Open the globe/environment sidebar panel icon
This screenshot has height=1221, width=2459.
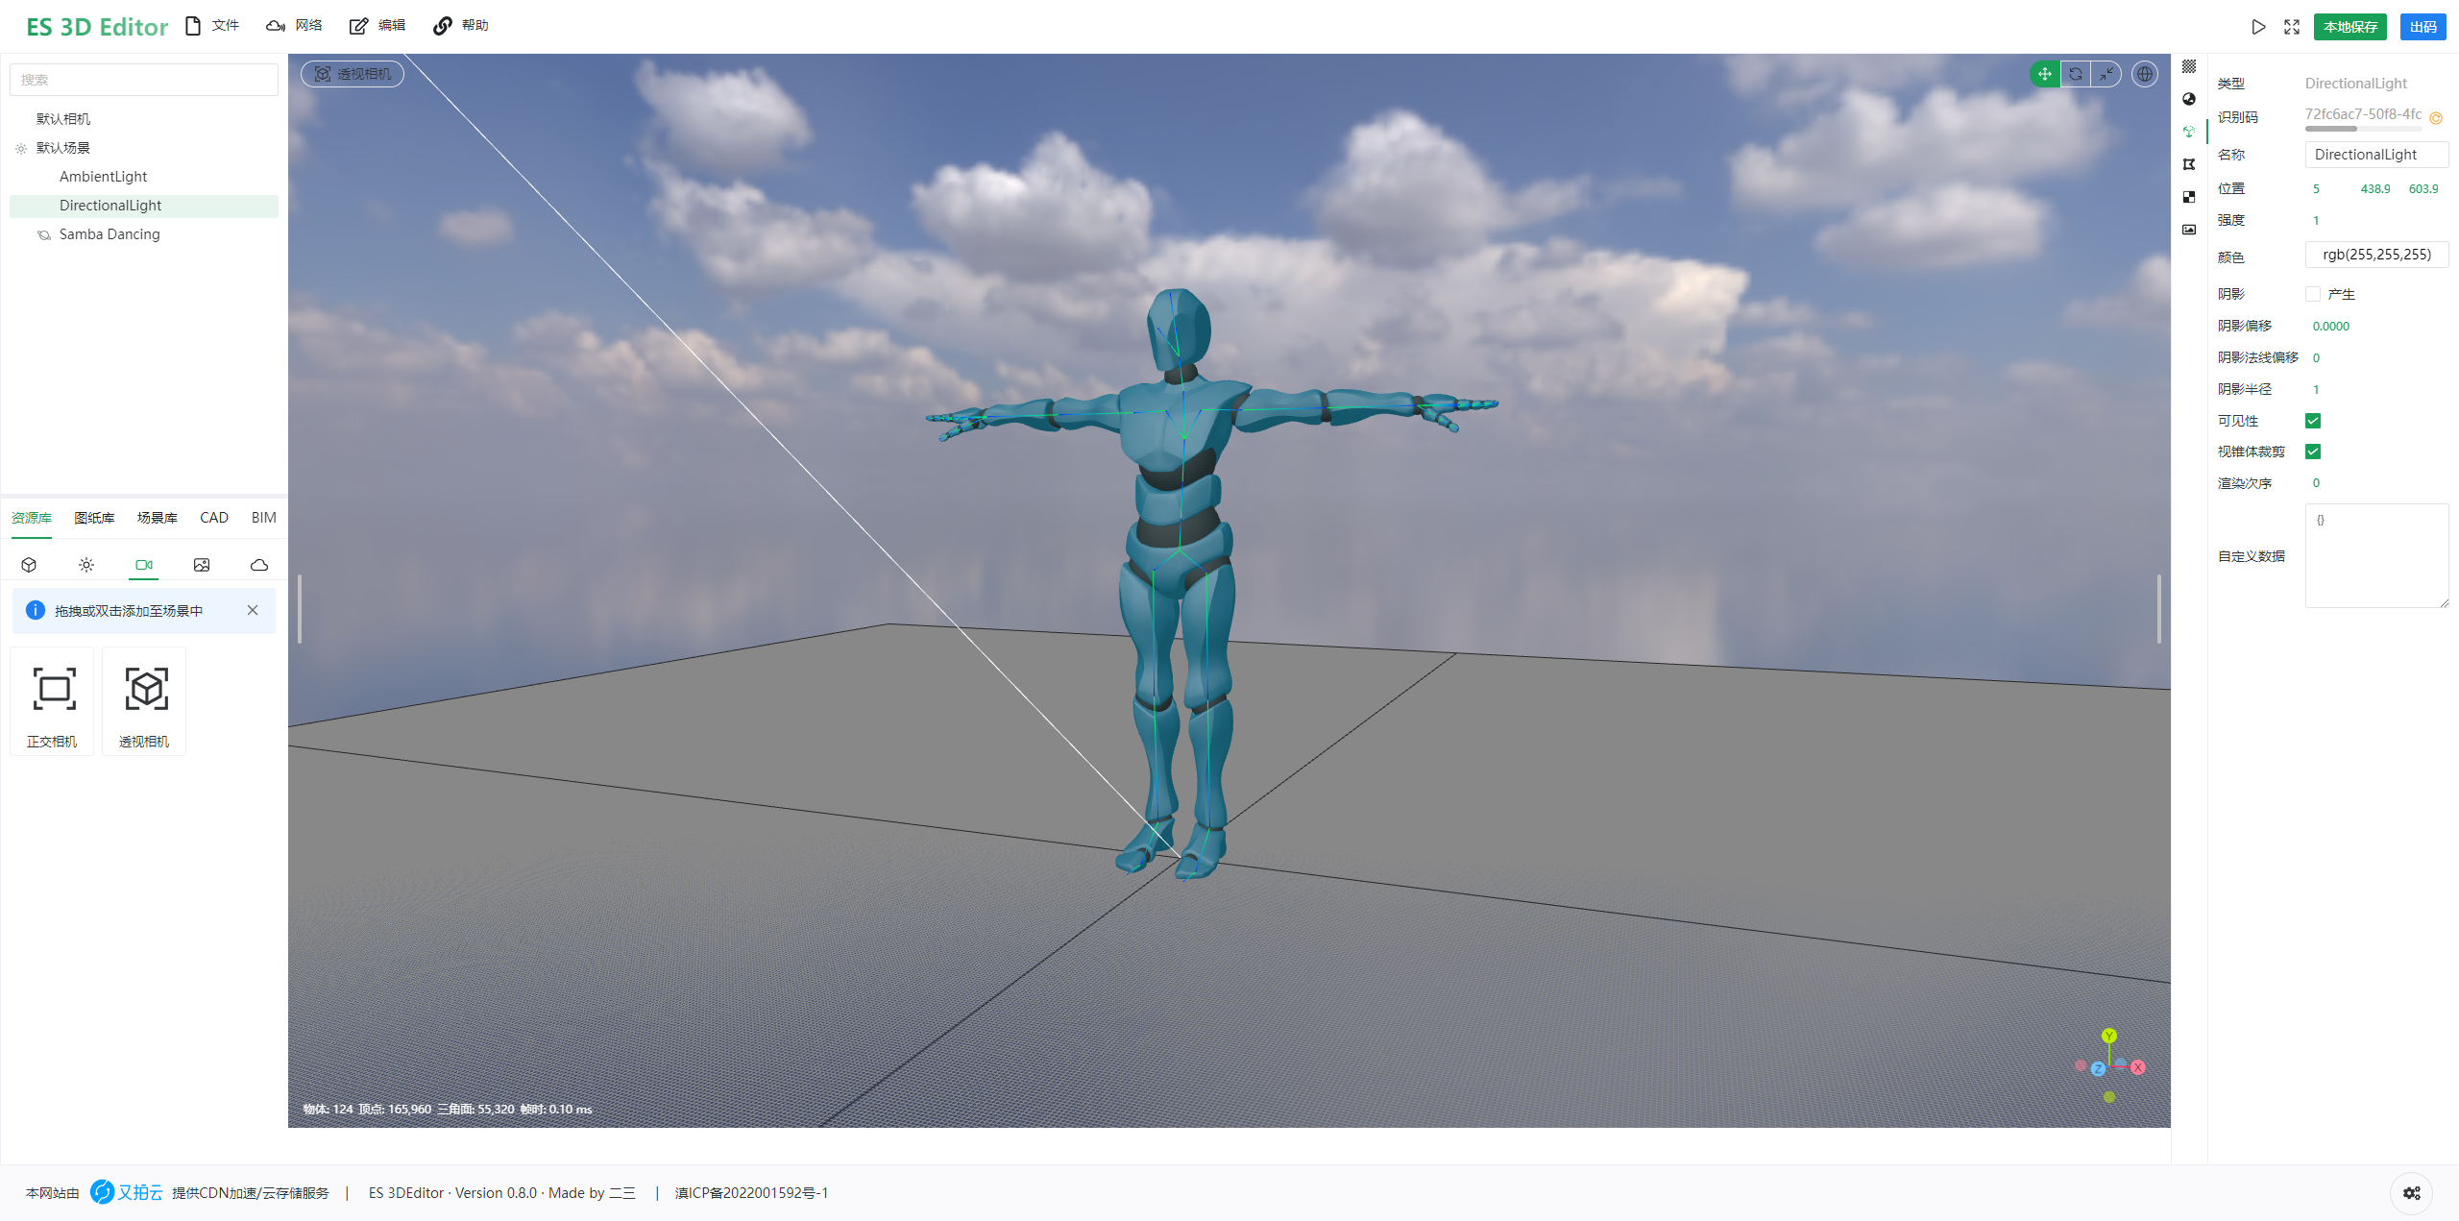tap(2189, 99)
